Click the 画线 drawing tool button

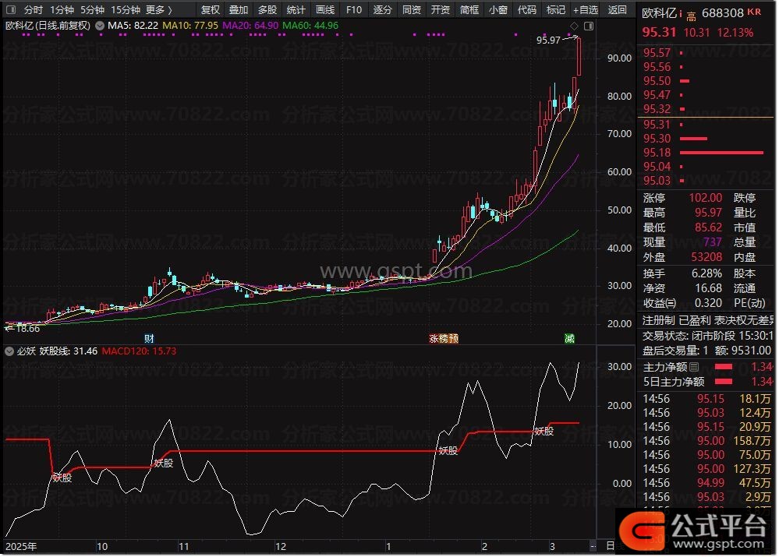click(324, 10)
